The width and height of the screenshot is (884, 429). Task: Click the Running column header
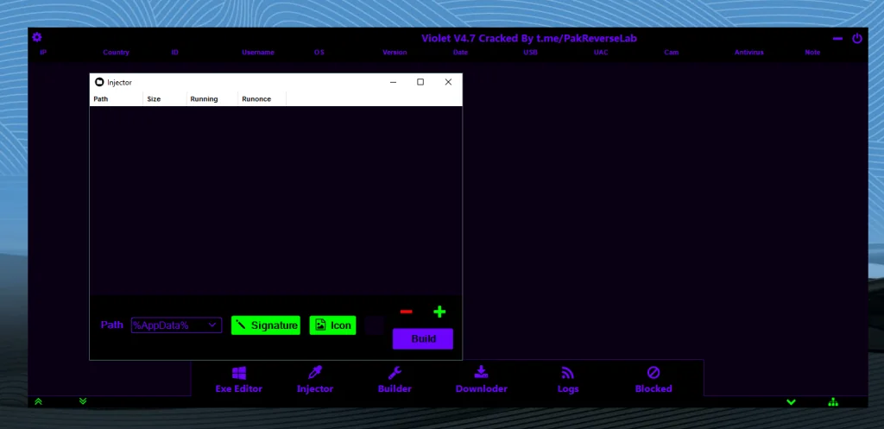pyautogui.click(x=204, y=99)
